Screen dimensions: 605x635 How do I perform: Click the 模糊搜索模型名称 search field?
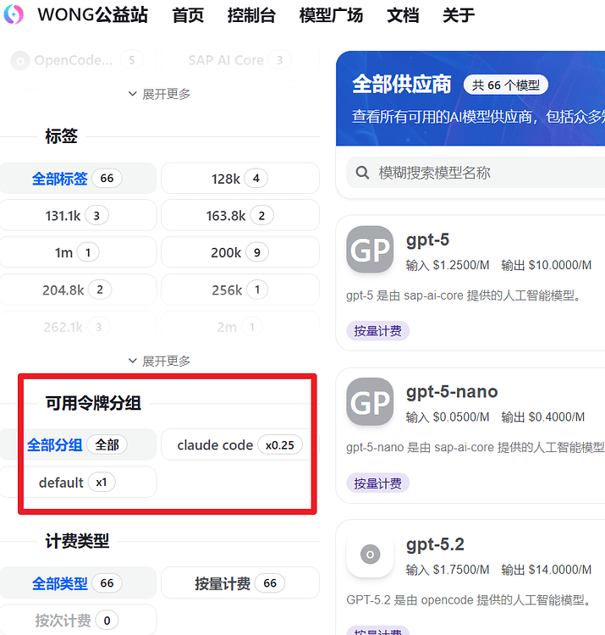point(476,173)
